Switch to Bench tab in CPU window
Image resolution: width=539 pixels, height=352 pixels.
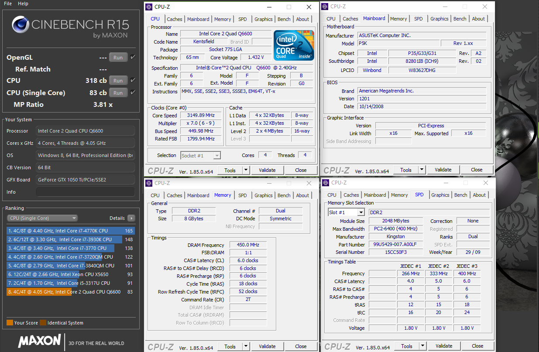284,19
